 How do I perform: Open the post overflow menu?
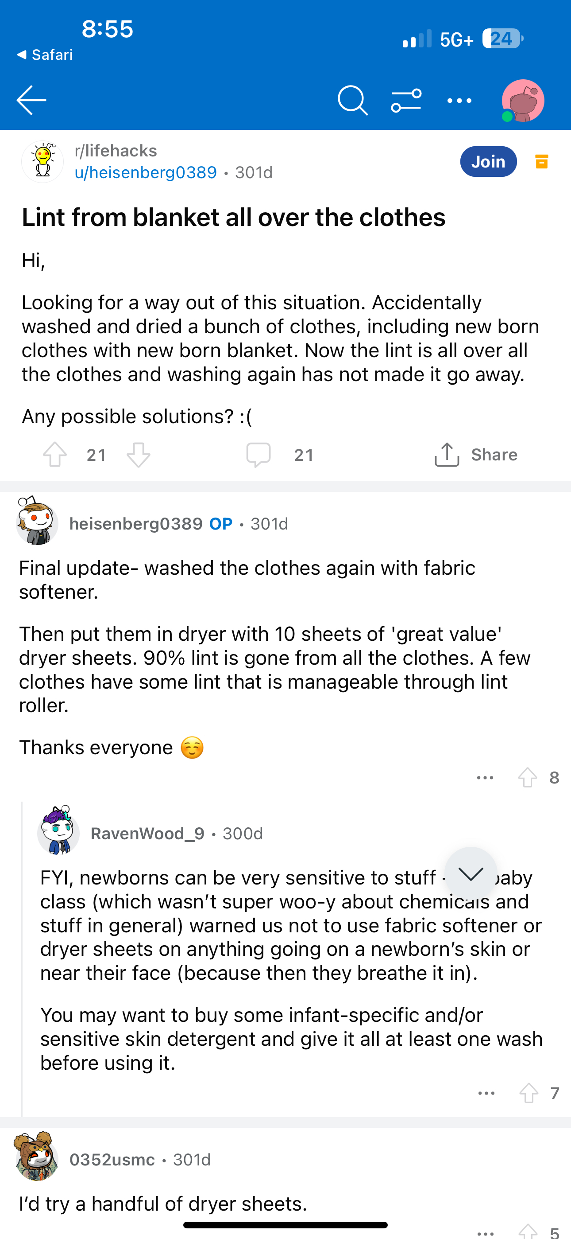click(x=459, y=100)
